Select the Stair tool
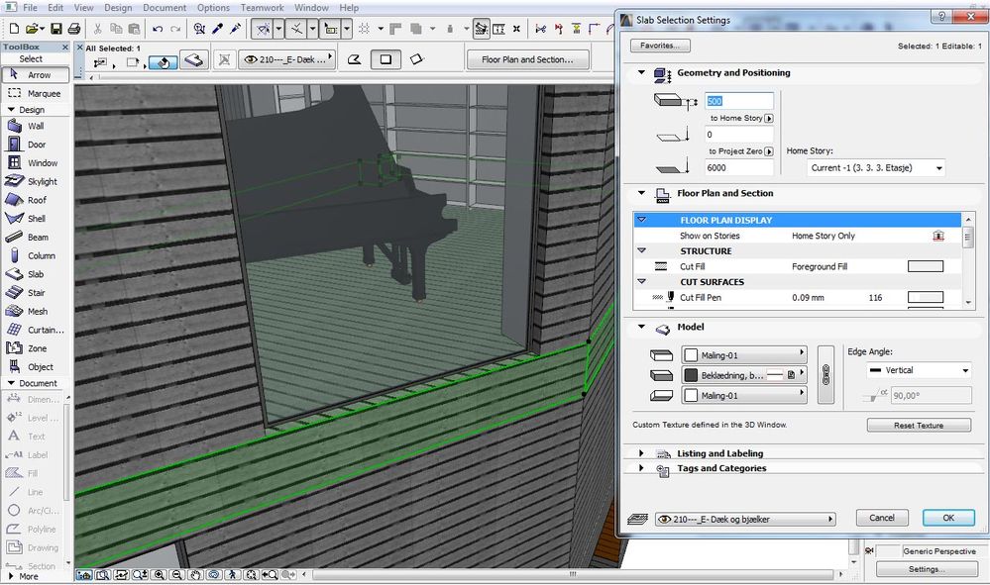The width and height of the screenshot is (990, 585). tap(35, 293)
